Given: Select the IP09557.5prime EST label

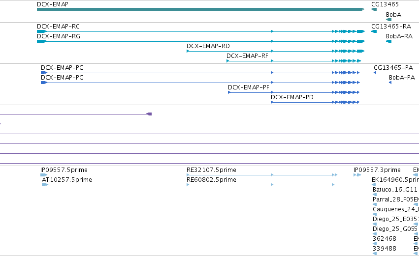Looking at the screenshot, I should (x=64, y=170).
